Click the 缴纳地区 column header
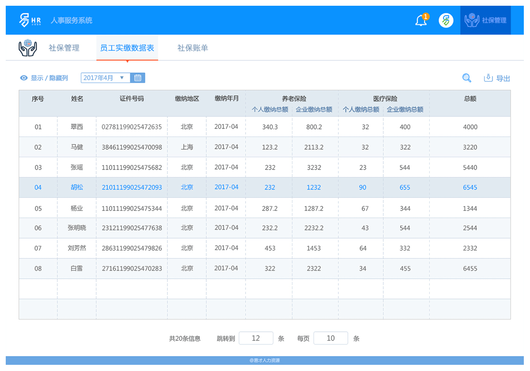 (x=187, y=99)
